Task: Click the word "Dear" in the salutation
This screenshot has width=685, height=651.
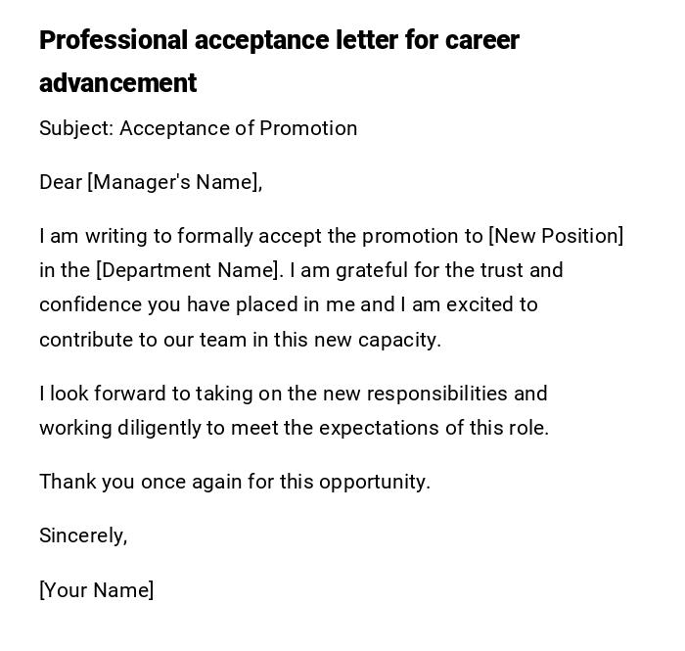Action: 61,182
